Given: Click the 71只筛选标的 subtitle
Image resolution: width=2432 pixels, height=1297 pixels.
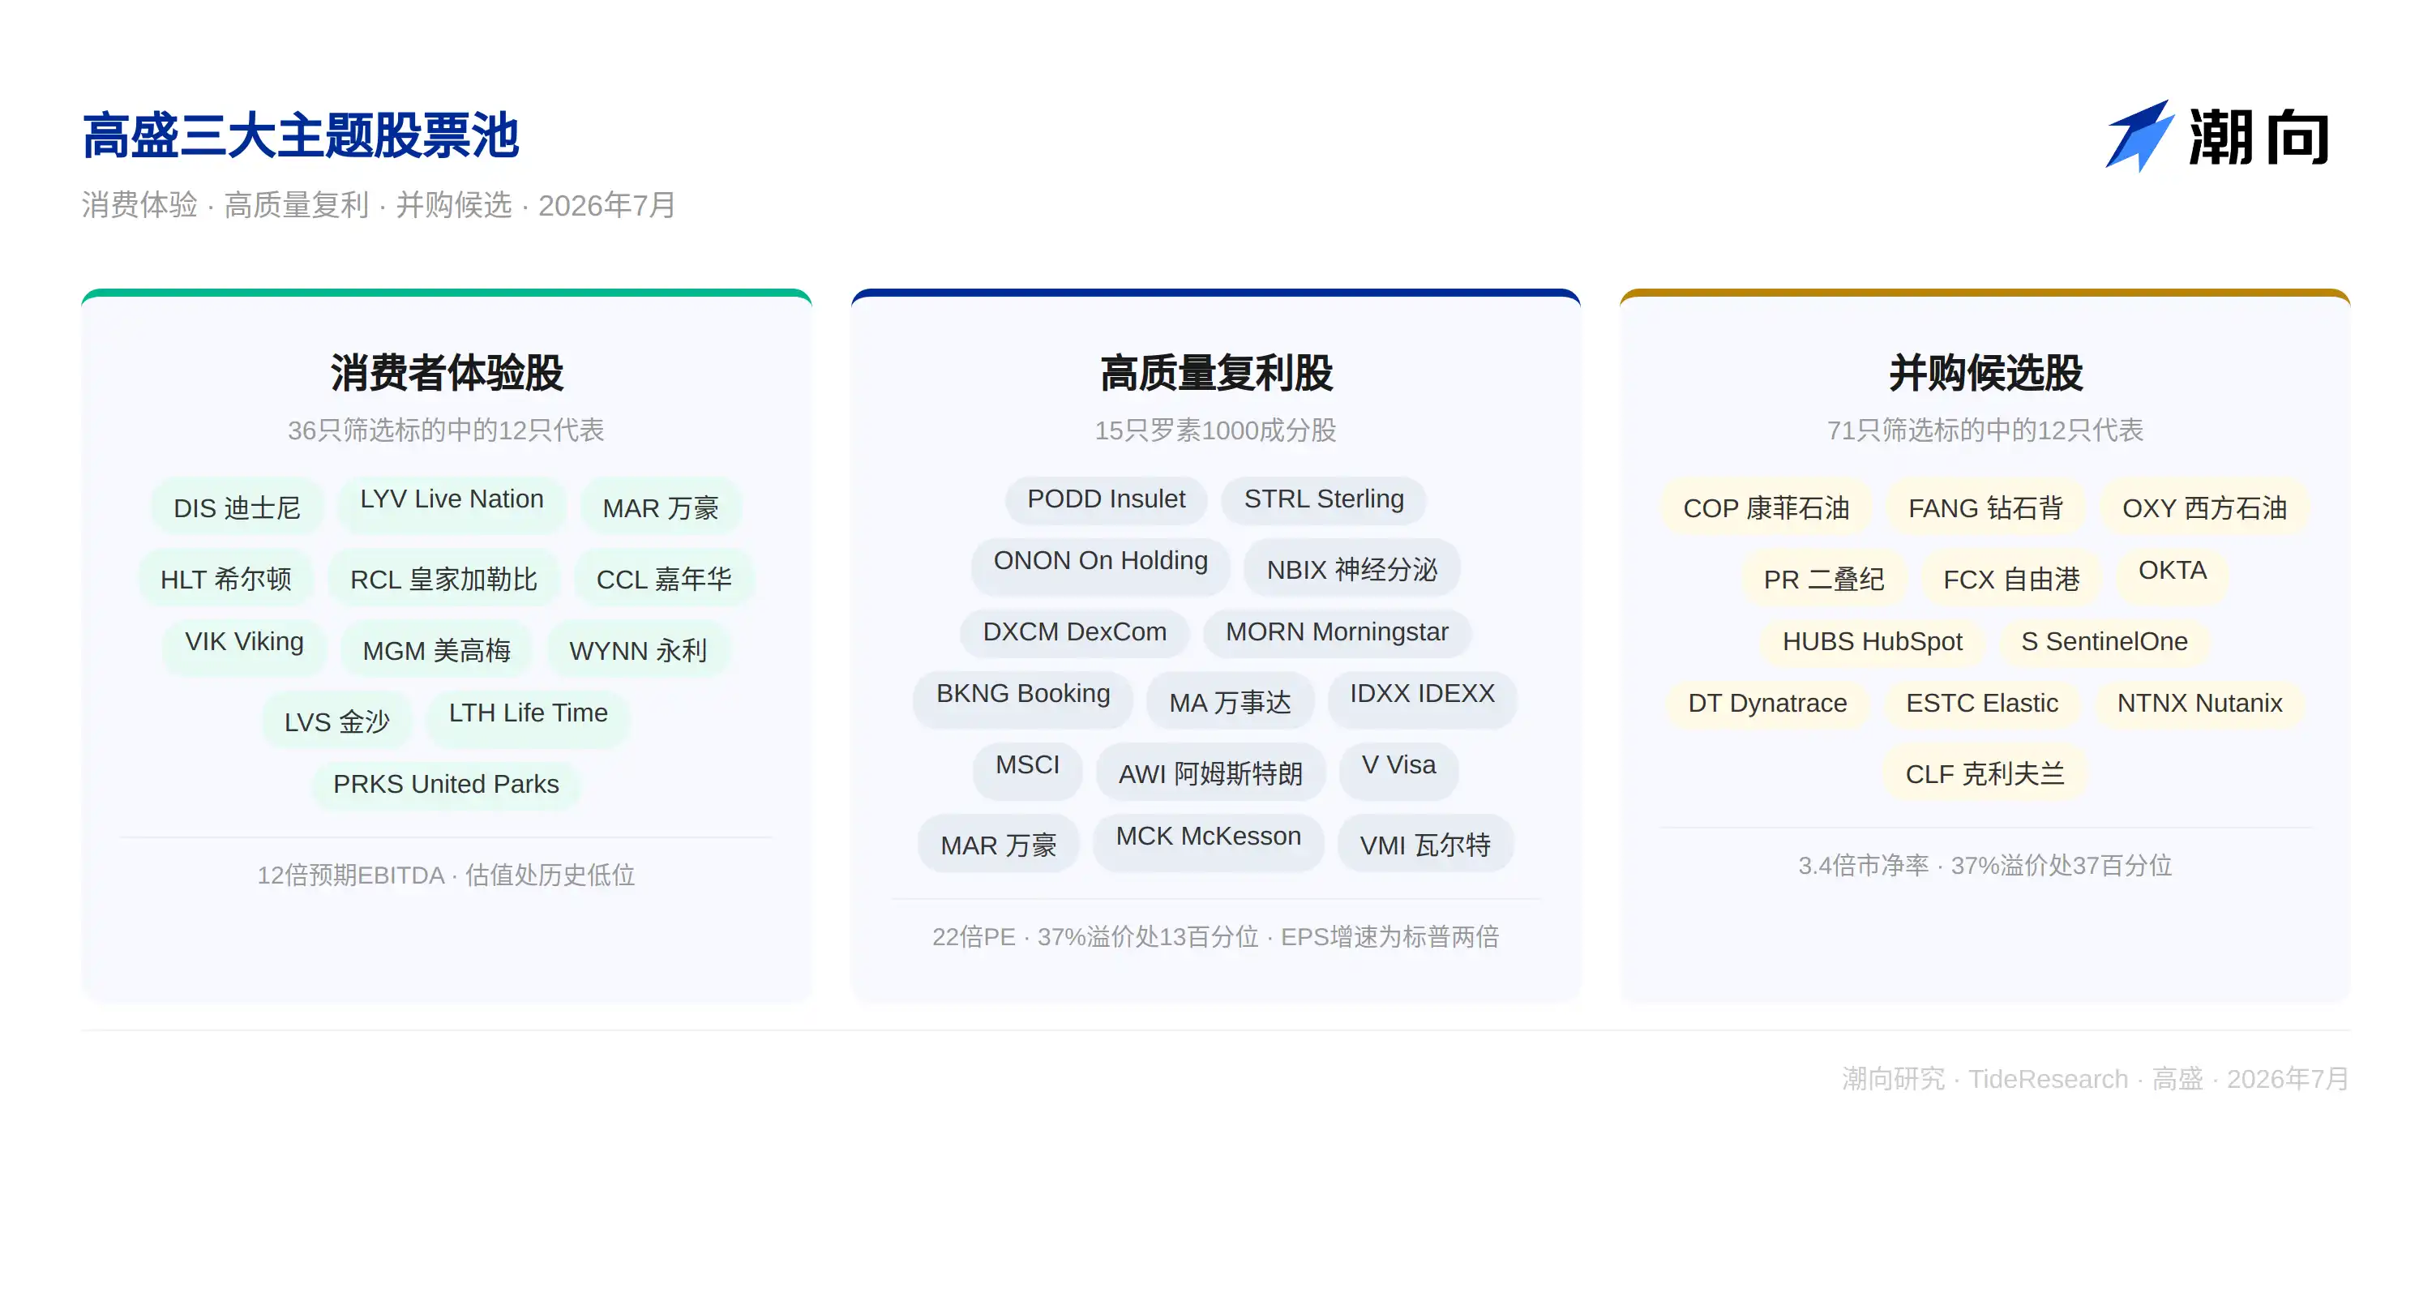Looking at the screenshot, I should (1985, 430).
